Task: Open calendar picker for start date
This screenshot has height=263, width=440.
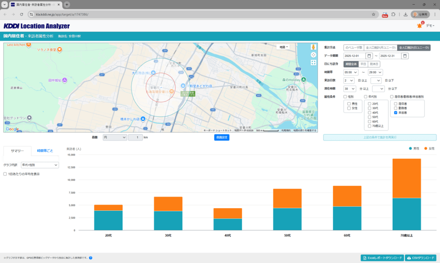Action: point(369,56)
